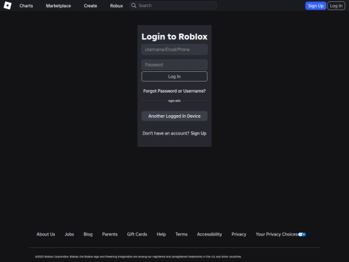Viewport: 349px width, 262px height.
Task: Click the Roblox Corporation copyright text
Action: point(138,257)
